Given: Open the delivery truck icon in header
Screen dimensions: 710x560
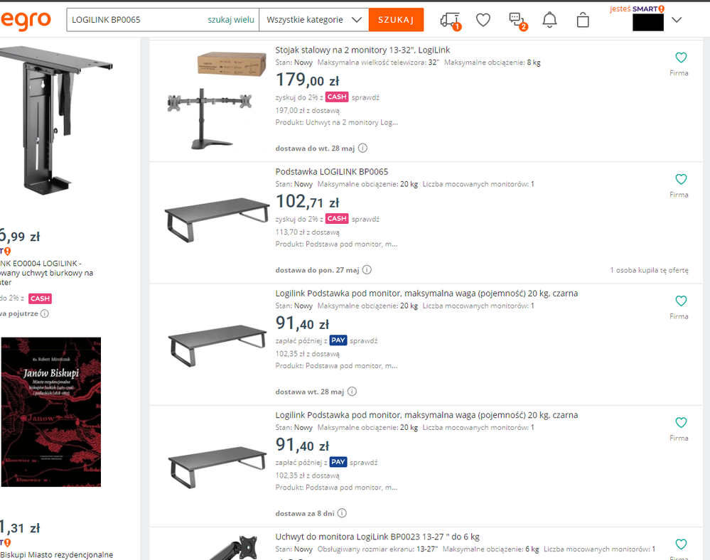Looking at the screenshot, I should pyautogui.click(x=449, y=20).
